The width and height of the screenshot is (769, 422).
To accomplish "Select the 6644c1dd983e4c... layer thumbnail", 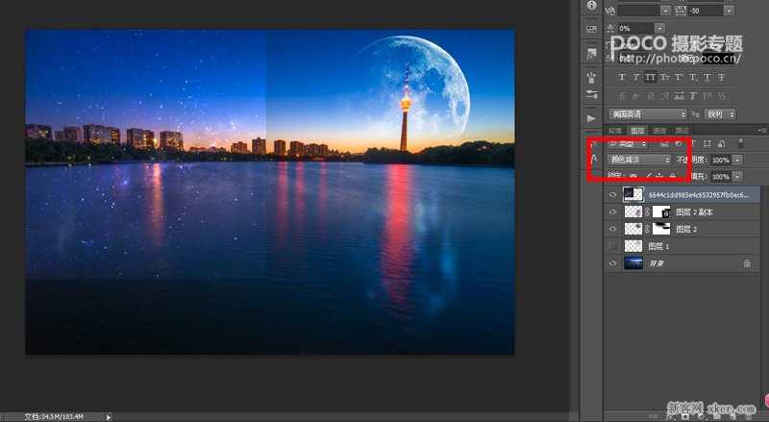I will pos(633,194).
